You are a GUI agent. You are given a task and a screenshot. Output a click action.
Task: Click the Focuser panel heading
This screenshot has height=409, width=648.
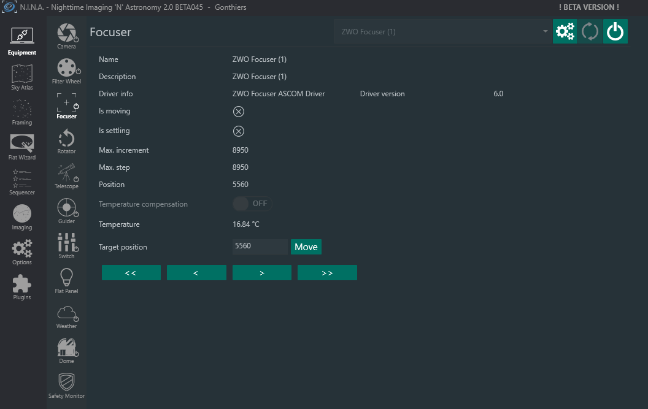[x=110, y=32]
